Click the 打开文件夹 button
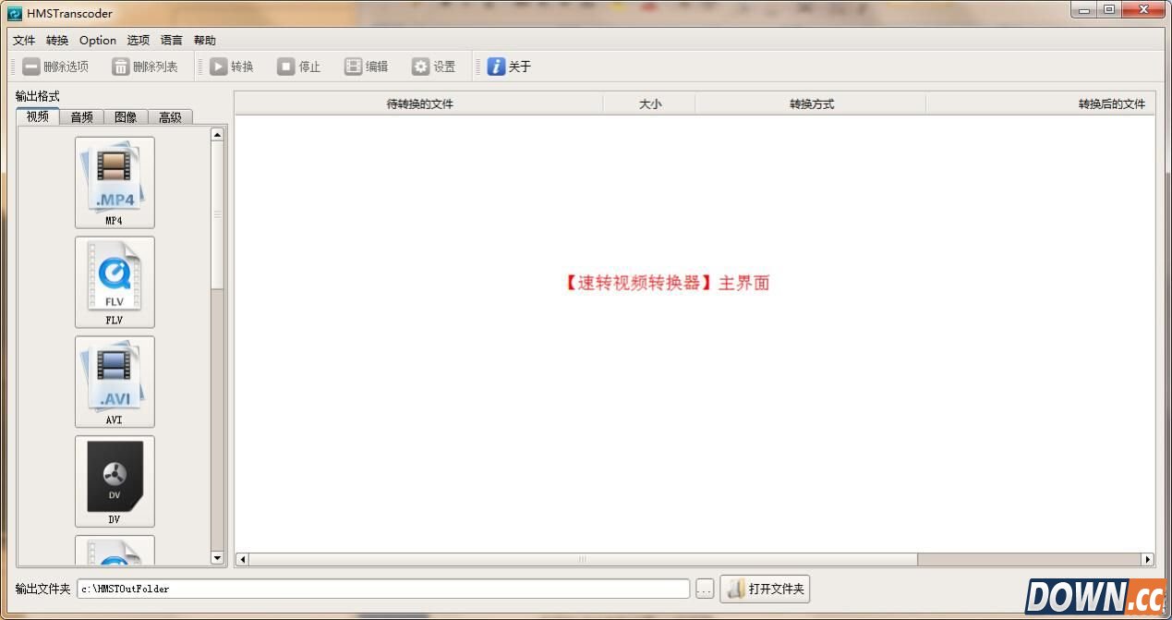 pos(765,589)
